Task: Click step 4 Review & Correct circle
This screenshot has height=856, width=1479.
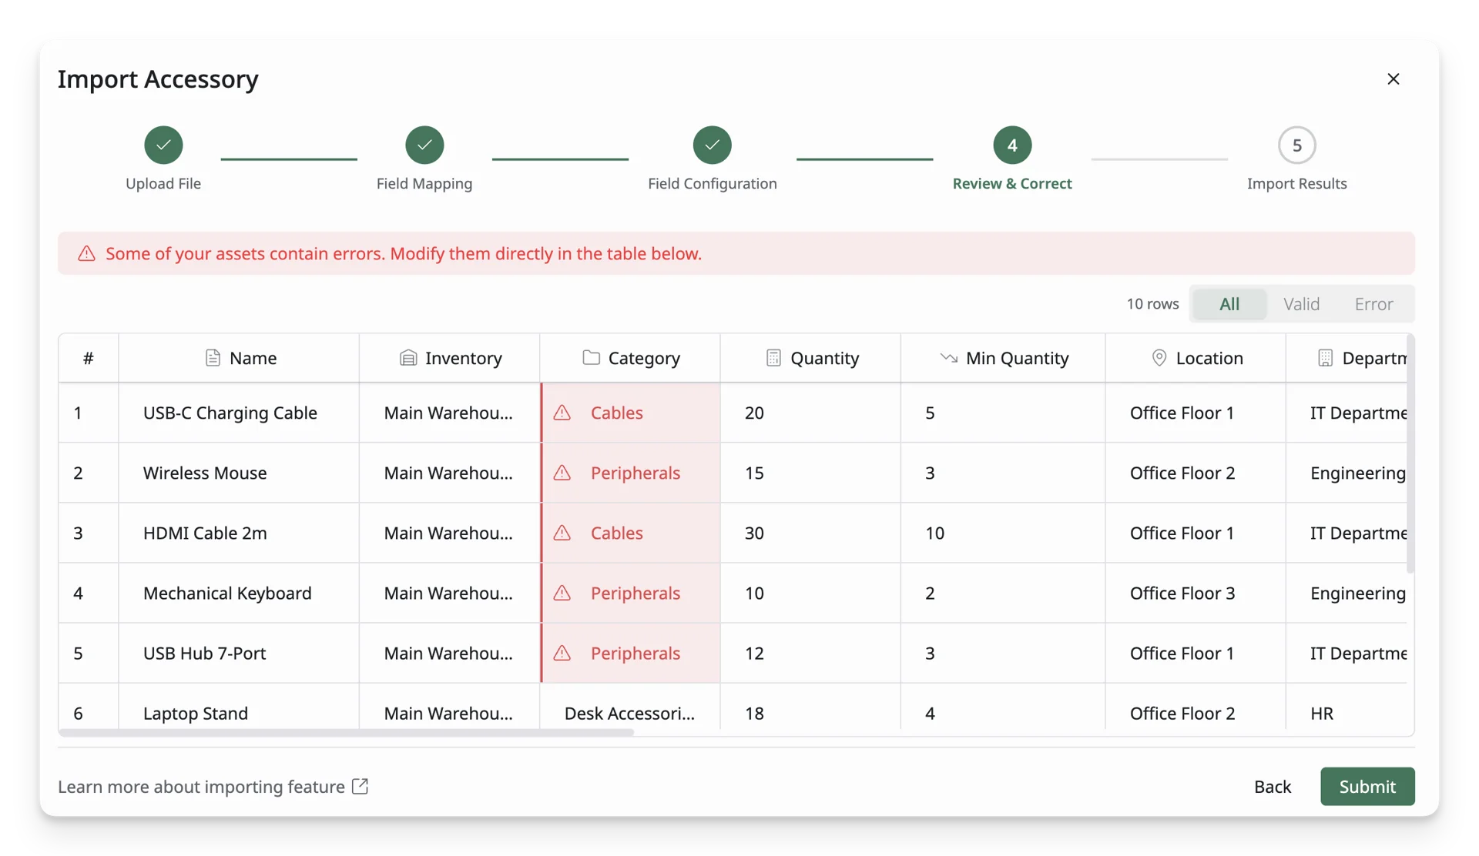Action: pyautogui.click(x=1012, y=145)
